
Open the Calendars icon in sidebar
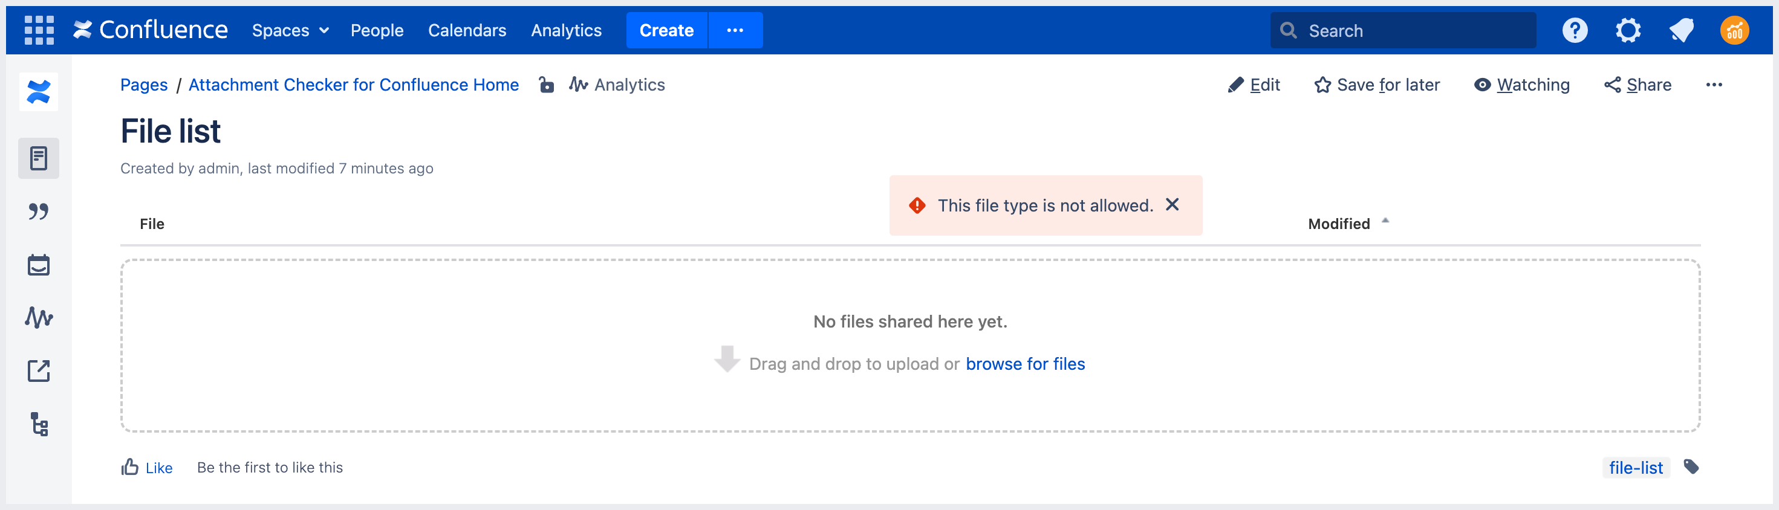(39, 265)
